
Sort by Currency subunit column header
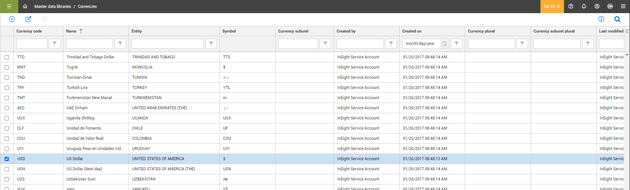point(293,31)
